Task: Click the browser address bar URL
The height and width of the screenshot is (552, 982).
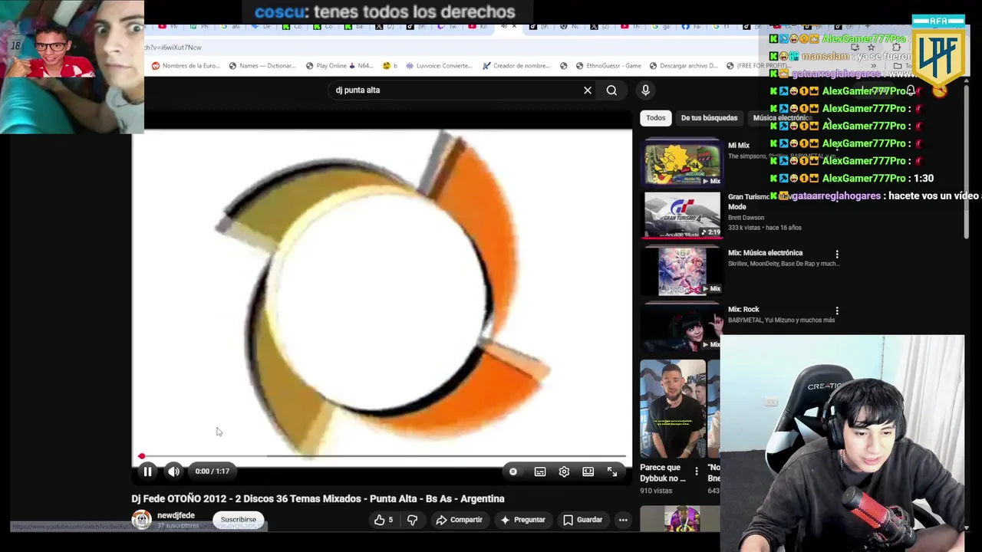Action: [173, 48]
